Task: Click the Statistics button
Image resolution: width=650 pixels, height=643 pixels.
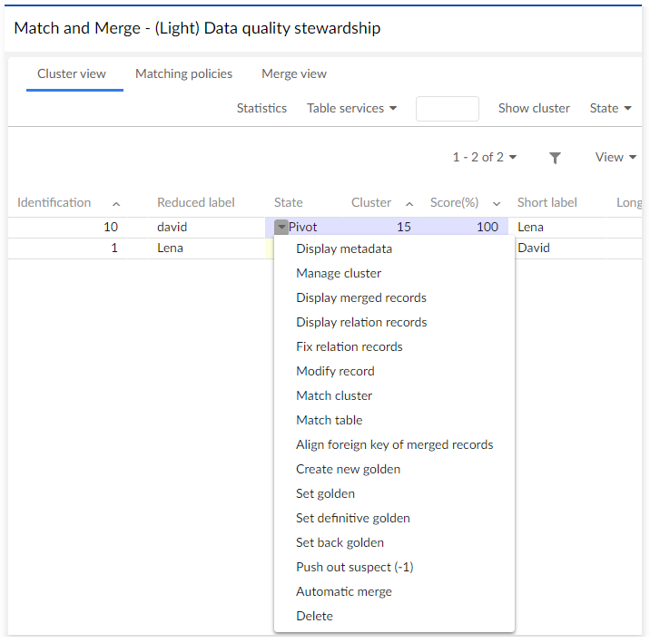Action: tap(261, 109)
